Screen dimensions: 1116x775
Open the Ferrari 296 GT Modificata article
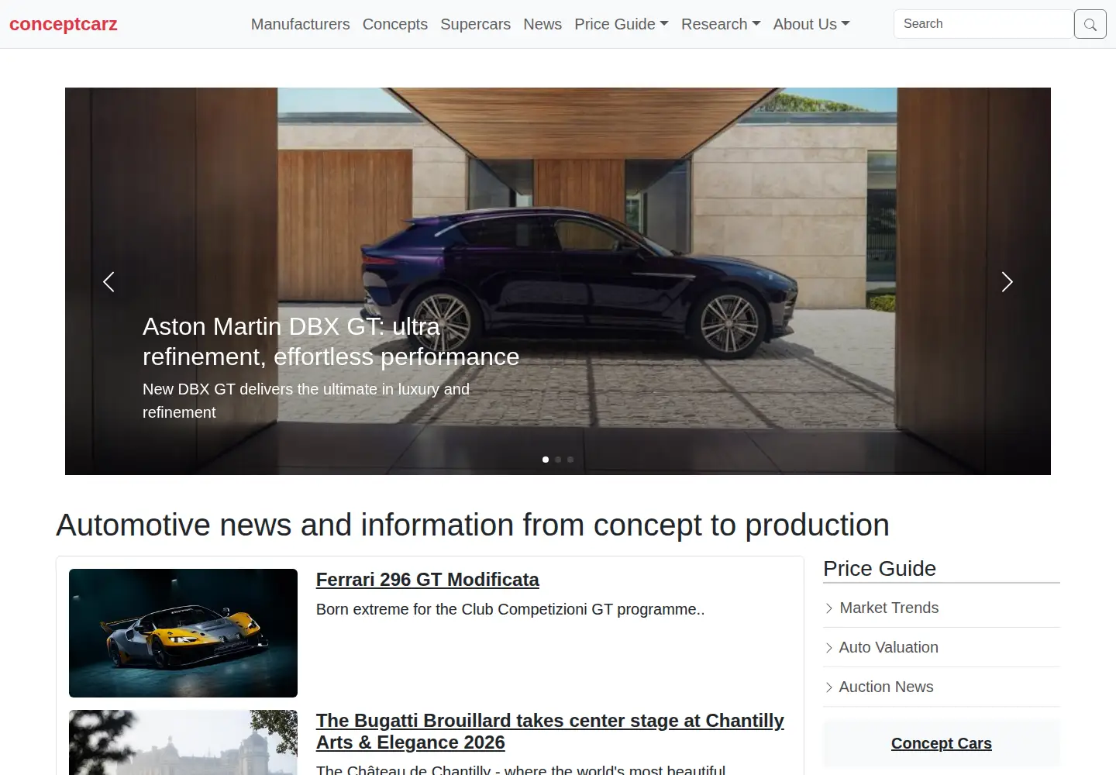click(427, 580)
